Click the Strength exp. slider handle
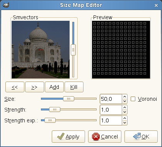 [x=50, y=120]
